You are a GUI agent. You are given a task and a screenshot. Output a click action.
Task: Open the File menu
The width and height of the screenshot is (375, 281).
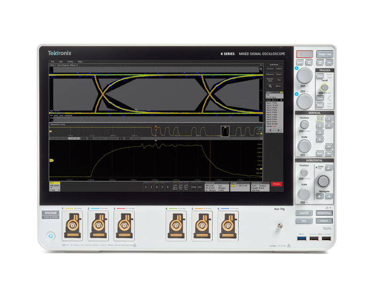(x=52, y=62)
